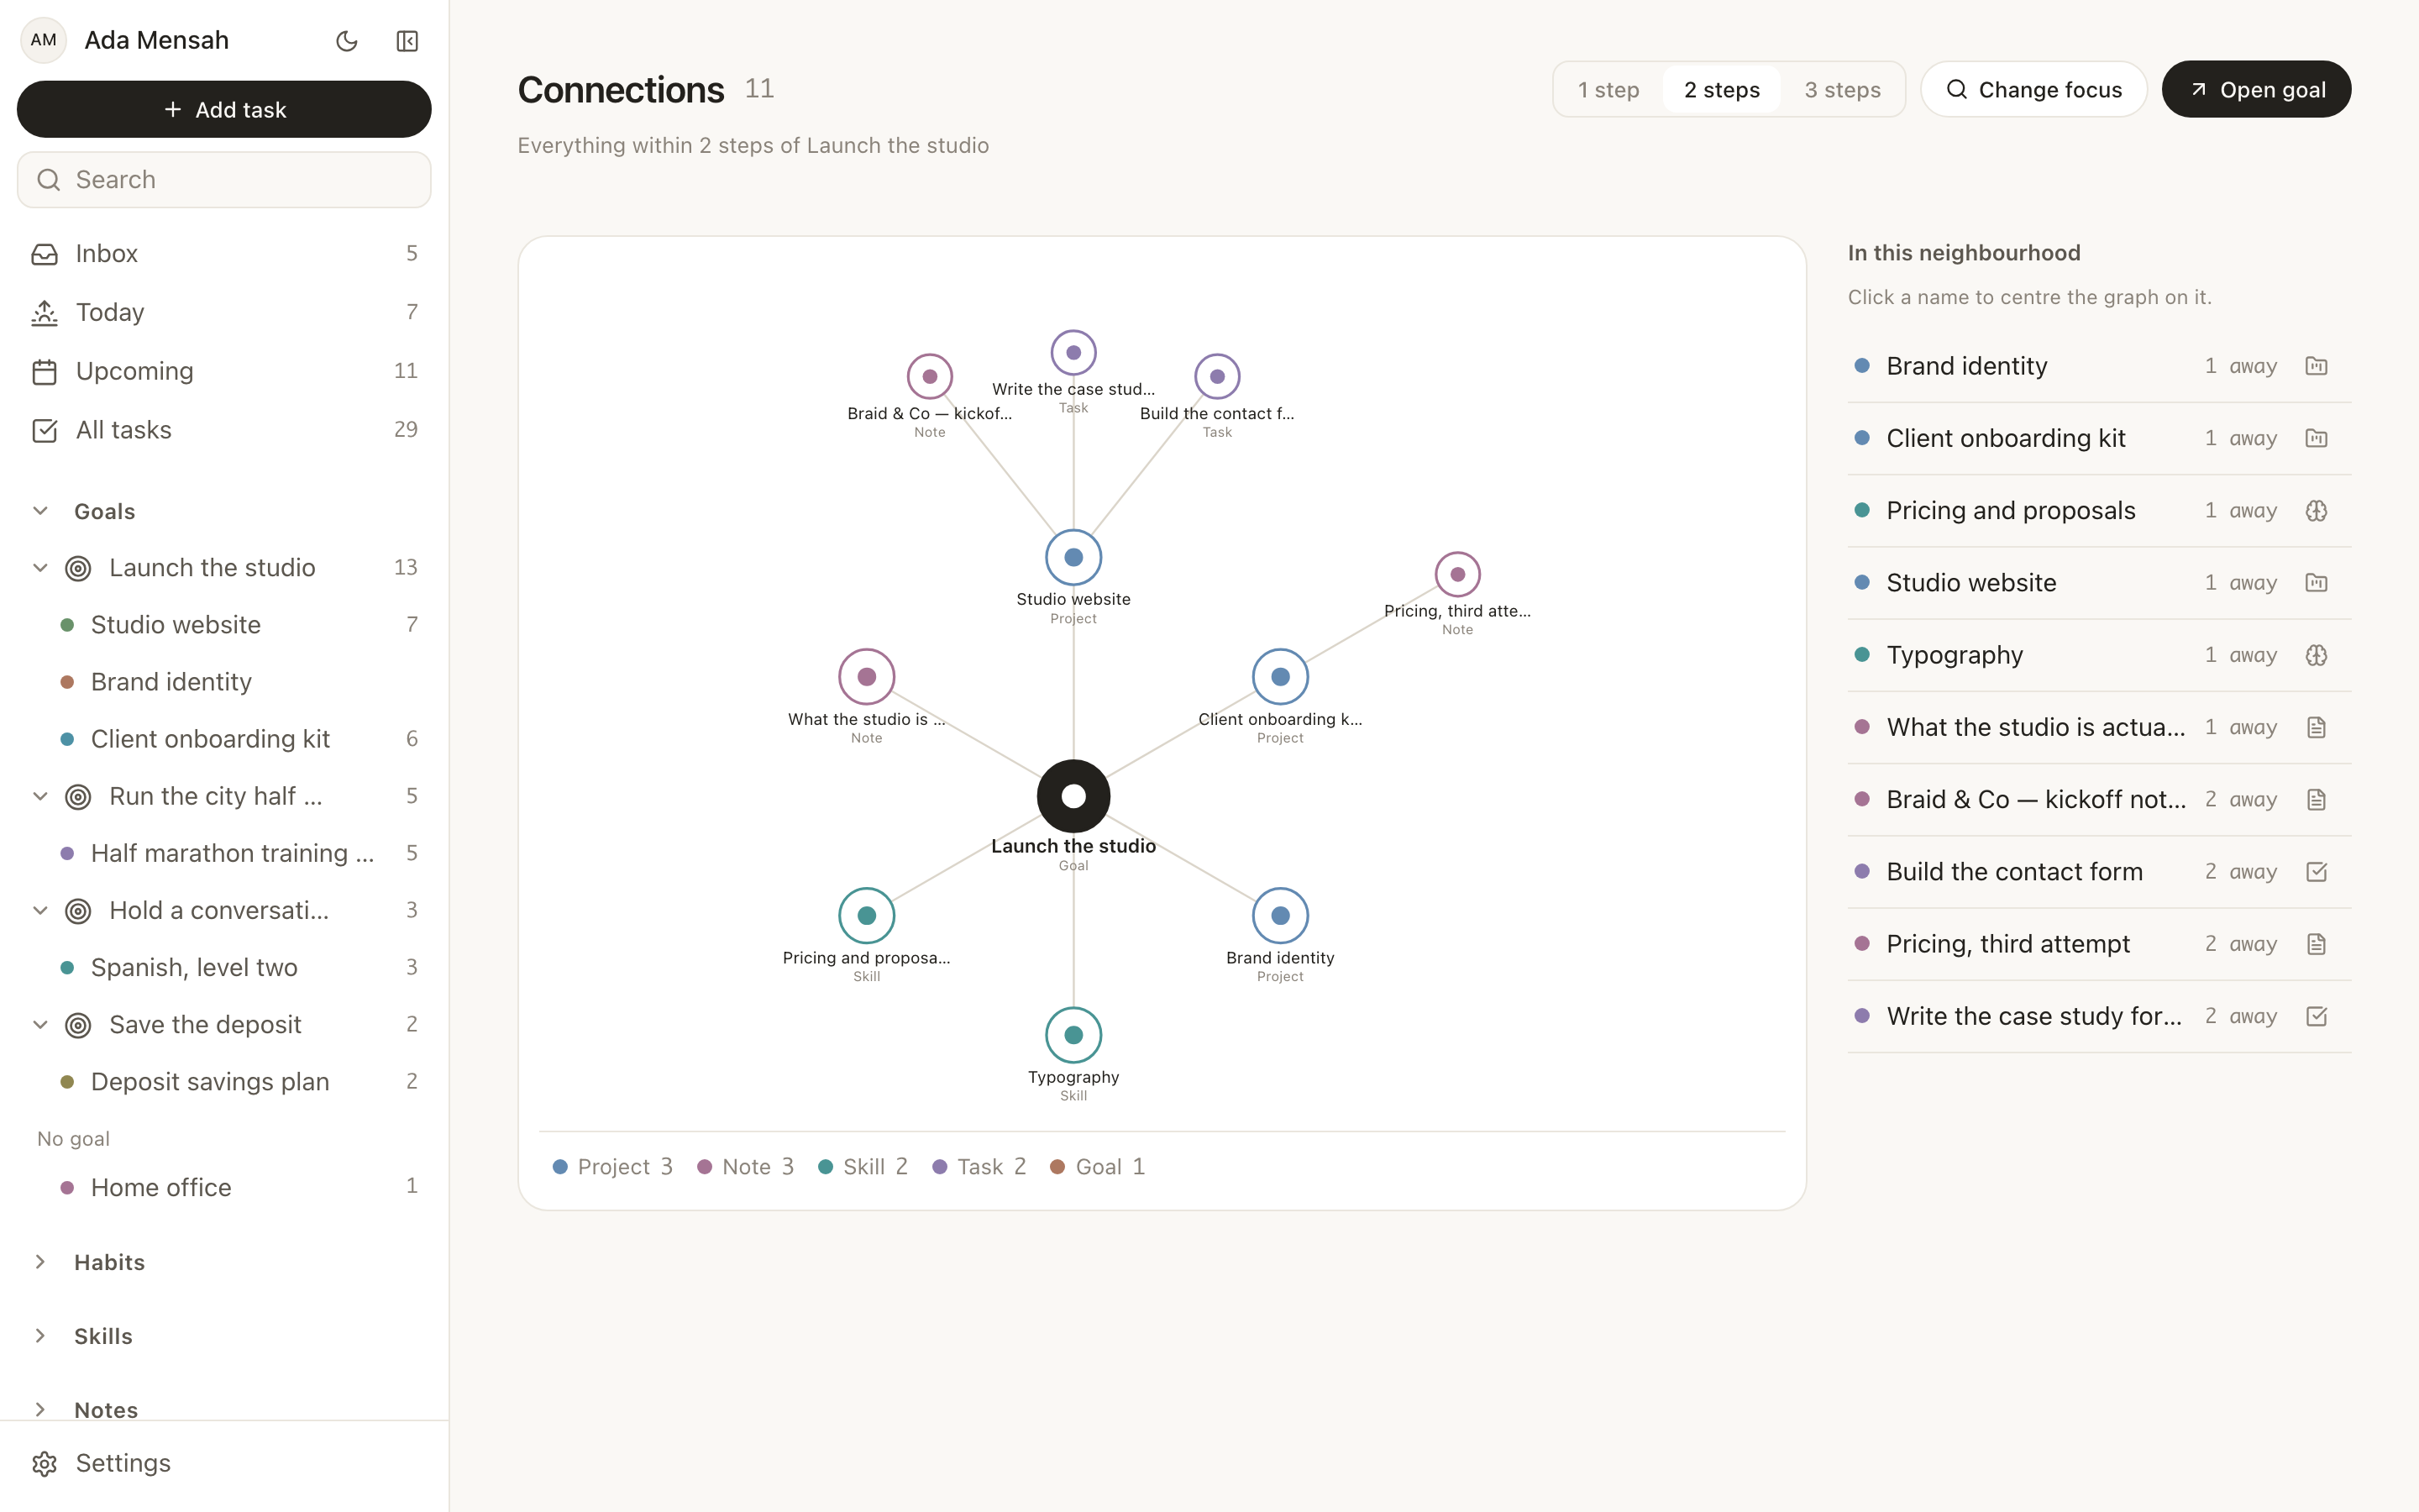Click task icon in Build the contact form row
2419x1512 pixels.
click(2316, 872)
